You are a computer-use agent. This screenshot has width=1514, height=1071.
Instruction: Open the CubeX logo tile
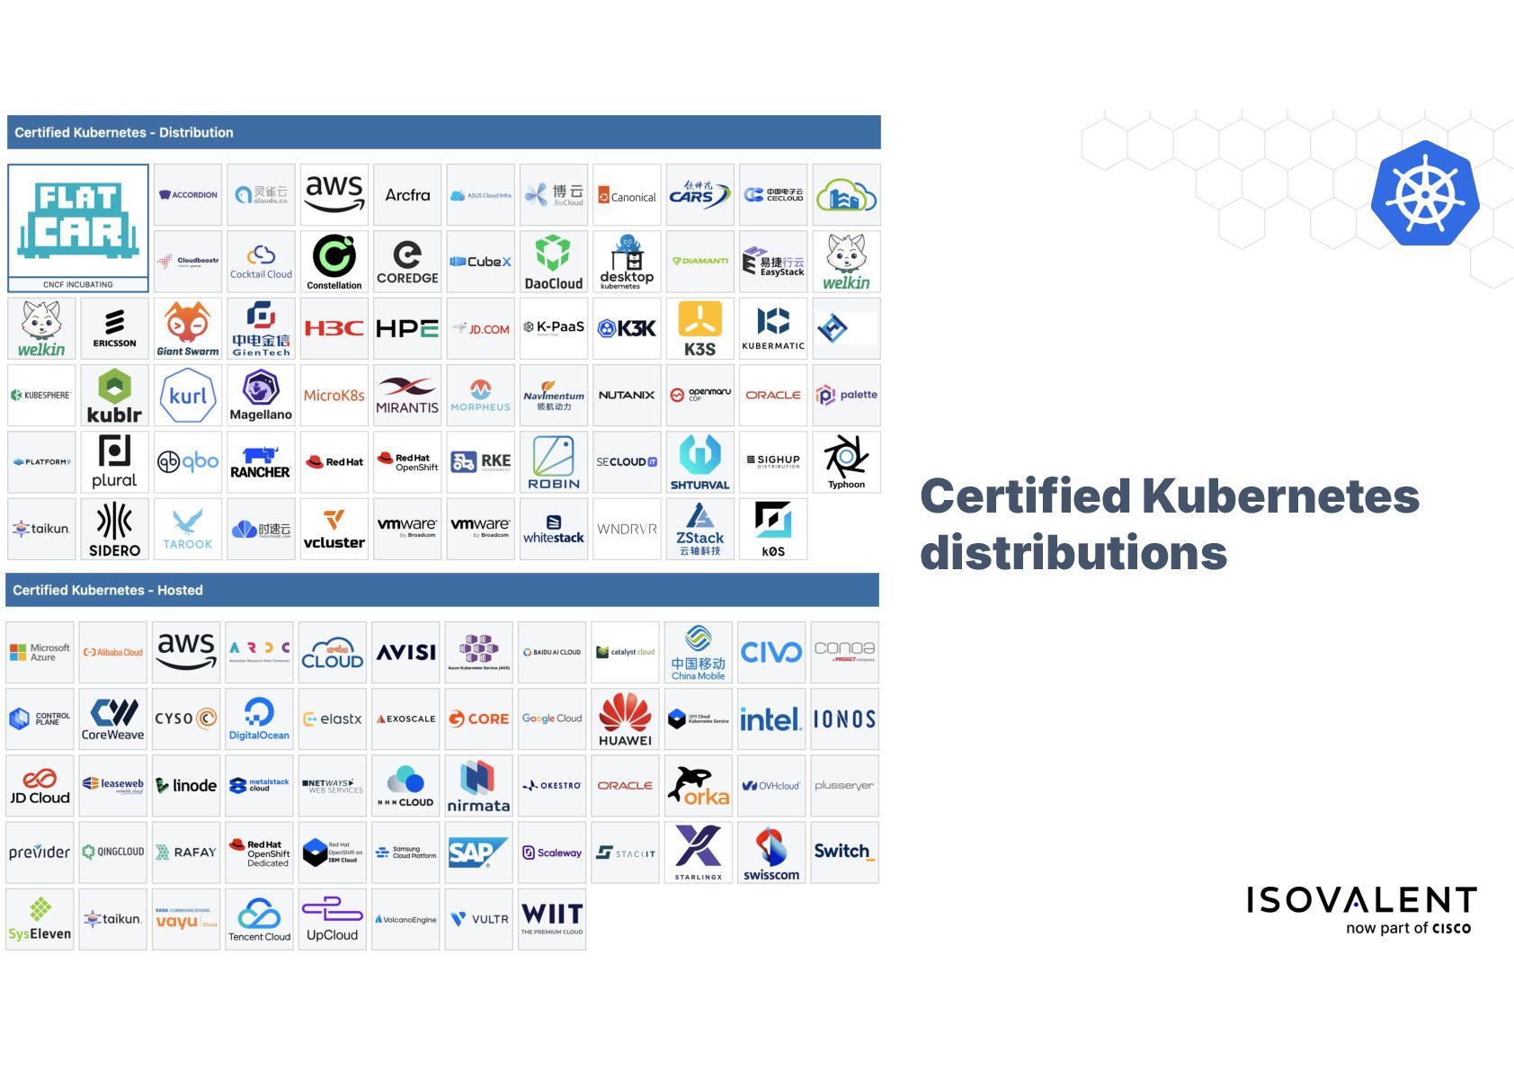coord(480,262)
